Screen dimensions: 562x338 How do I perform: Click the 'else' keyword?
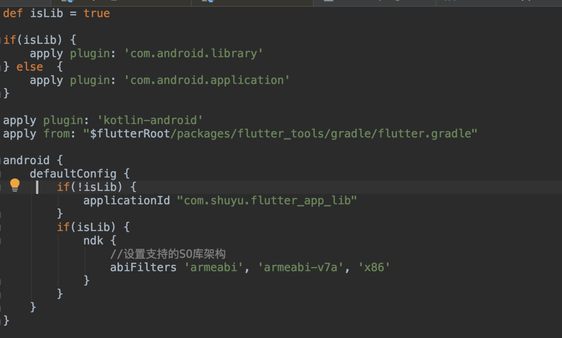tap(30, 67)
